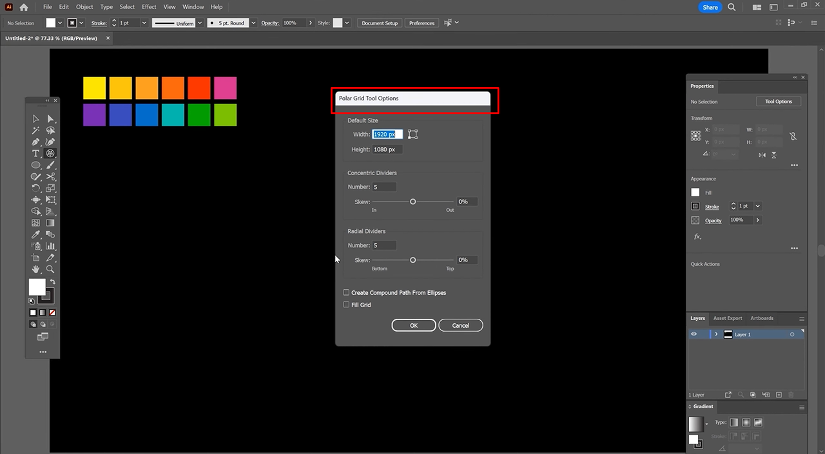The width and height of the screenshot is (825, 454).
Task: Select the Blend tool
Action: (50, 235)
